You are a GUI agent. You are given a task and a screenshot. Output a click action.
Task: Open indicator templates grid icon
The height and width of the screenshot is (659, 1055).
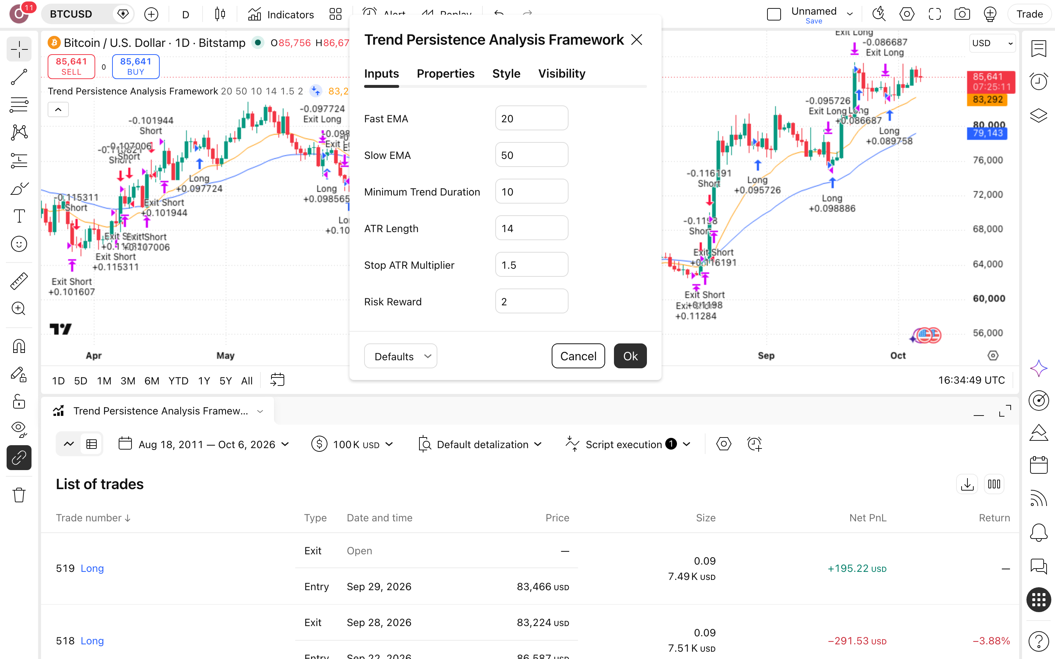(335, 14)
